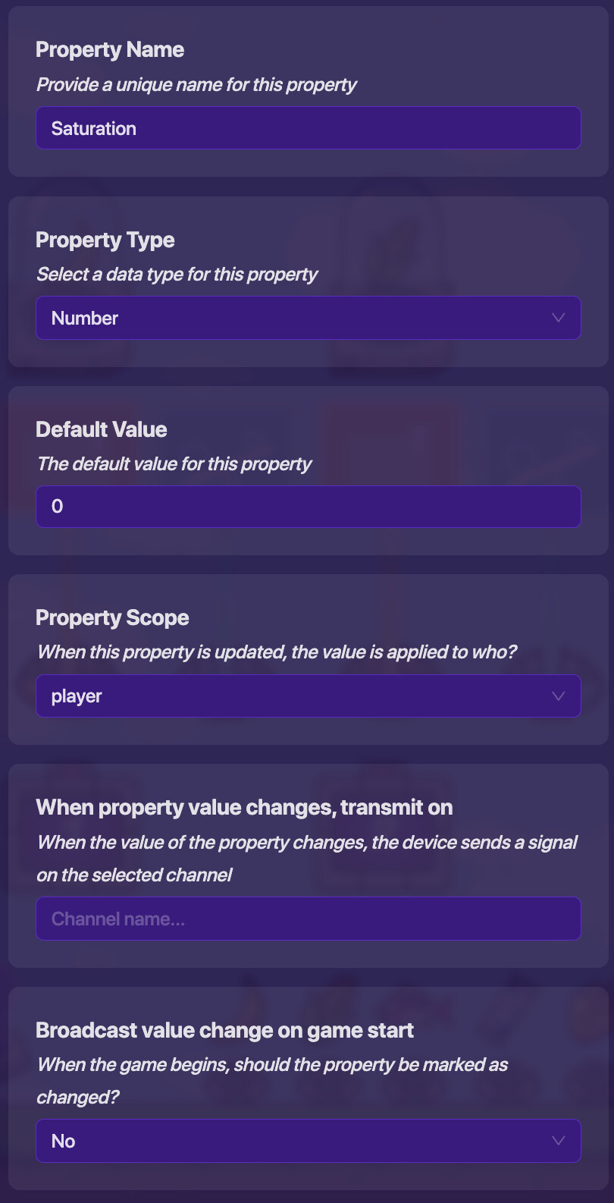Click the chevron on the Number dropdown
614x1203 pixels.
pyautogui.click(x=559, y=318)
